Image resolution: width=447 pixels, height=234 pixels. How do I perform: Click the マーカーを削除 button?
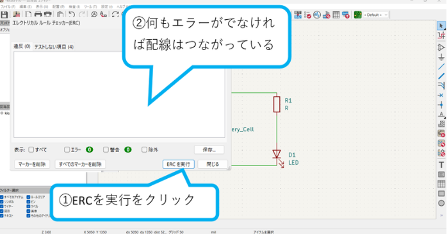32,164
